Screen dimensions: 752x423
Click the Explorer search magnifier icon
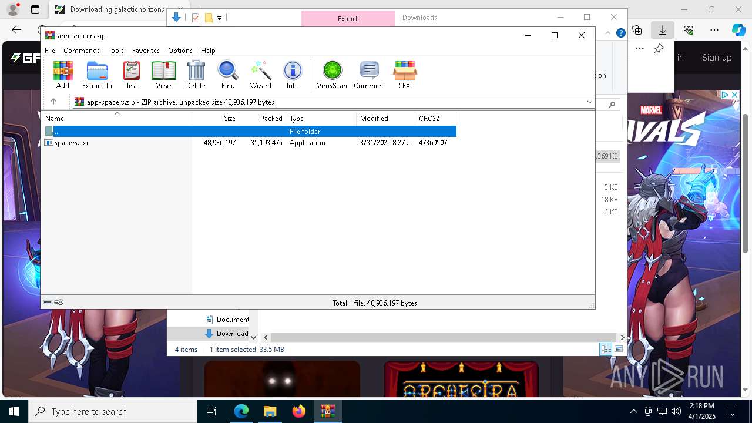[612, 105]
